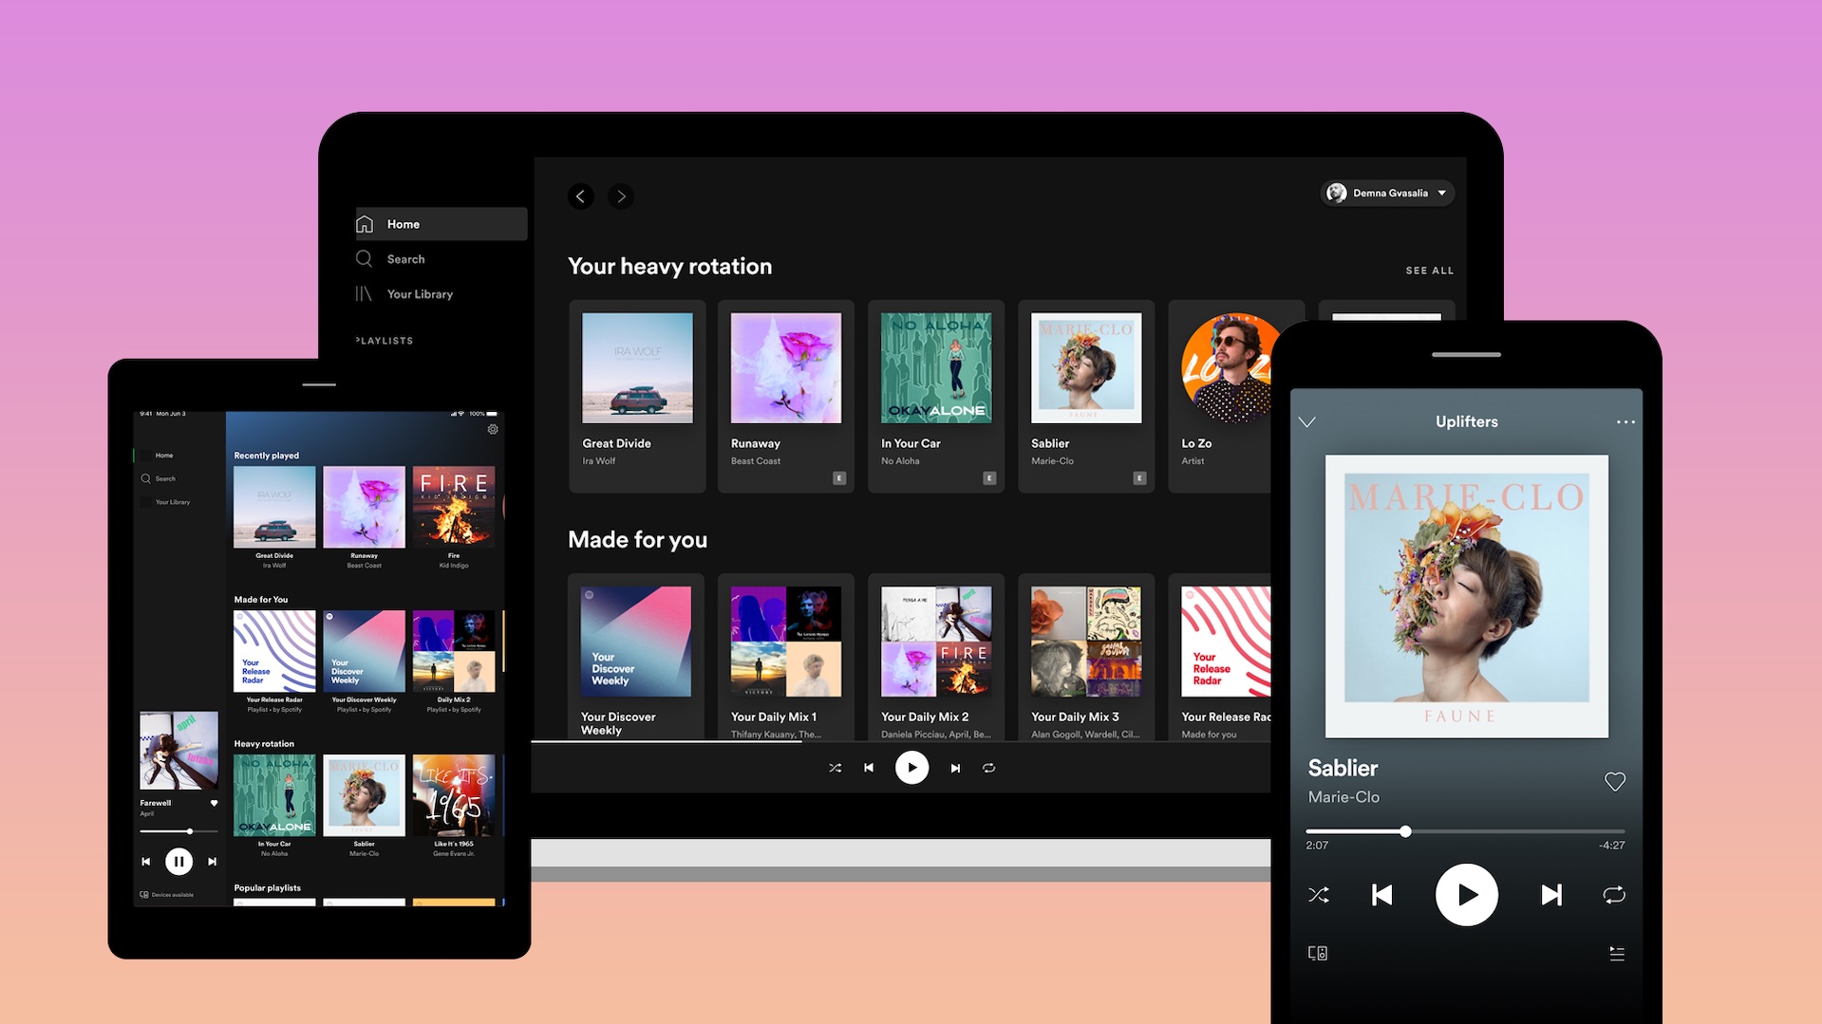This screenshot has width=1822, height=1024.
Task: Open the devices icon on the phone
Action: pyautogui.click(x=1318, y=953)
